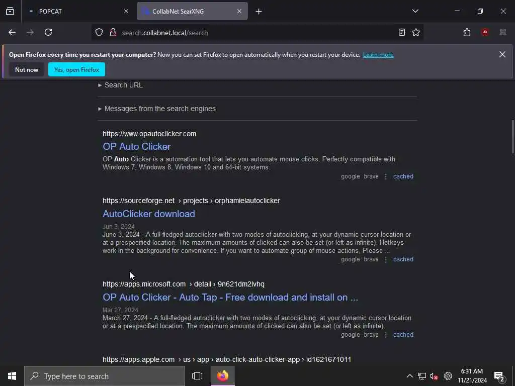Click Yes, open Firefox button

(76, 69)
